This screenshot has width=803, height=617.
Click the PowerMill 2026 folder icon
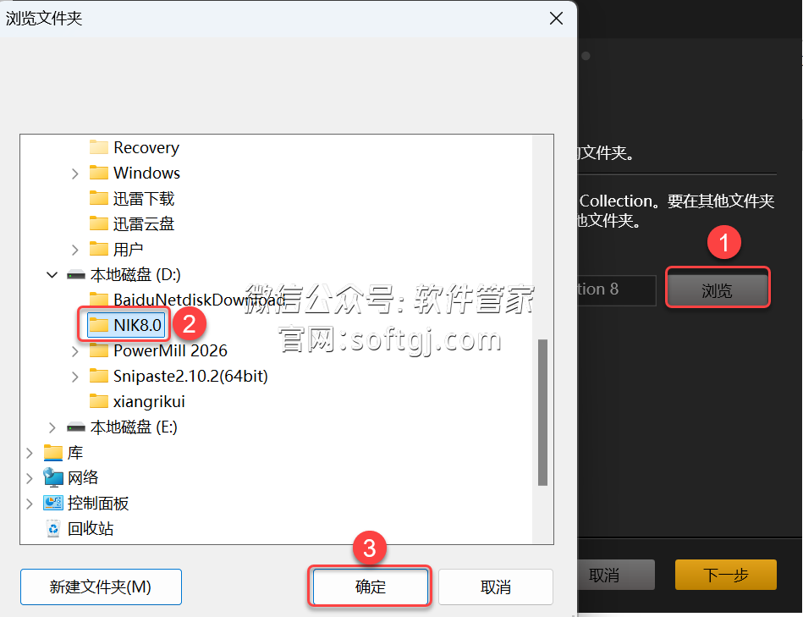98,350
